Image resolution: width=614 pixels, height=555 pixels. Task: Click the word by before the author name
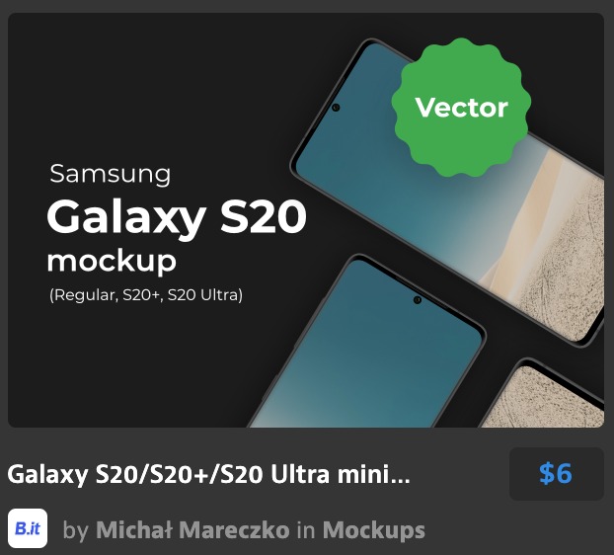tap(76, 530)
